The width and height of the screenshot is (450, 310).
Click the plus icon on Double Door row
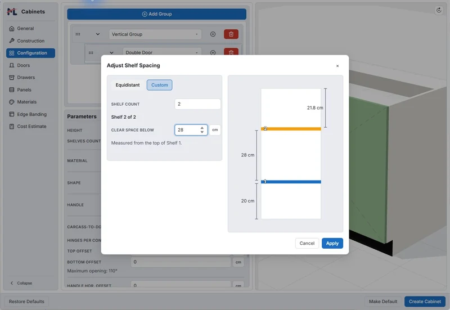[213, 52]
